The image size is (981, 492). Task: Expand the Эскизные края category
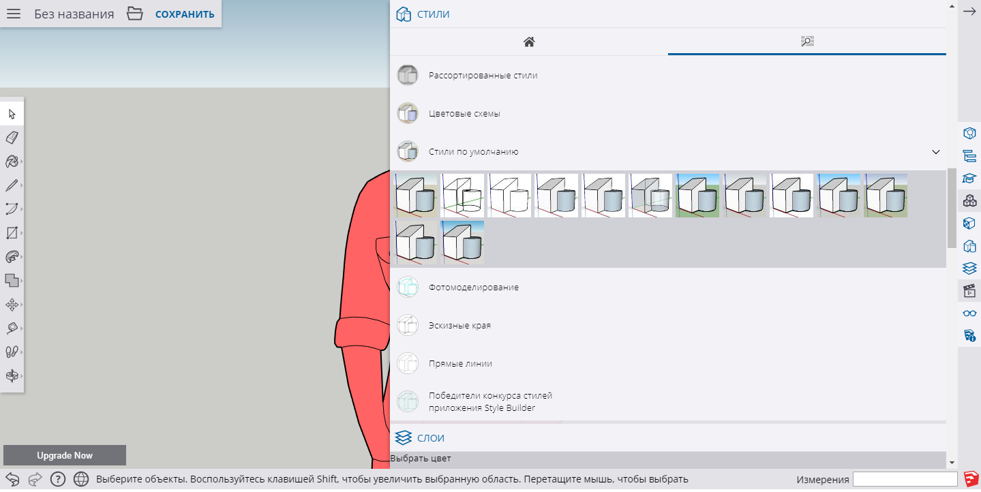668,325
